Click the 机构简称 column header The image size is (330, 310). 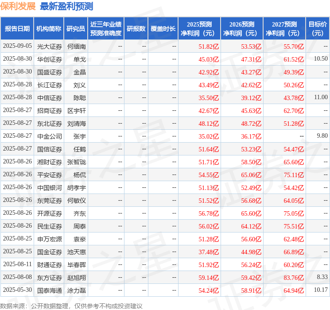point(49,29)
